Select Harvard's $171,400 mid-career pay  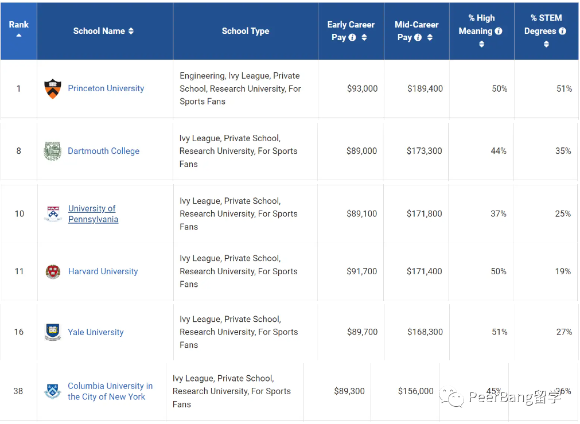[425, 271]
